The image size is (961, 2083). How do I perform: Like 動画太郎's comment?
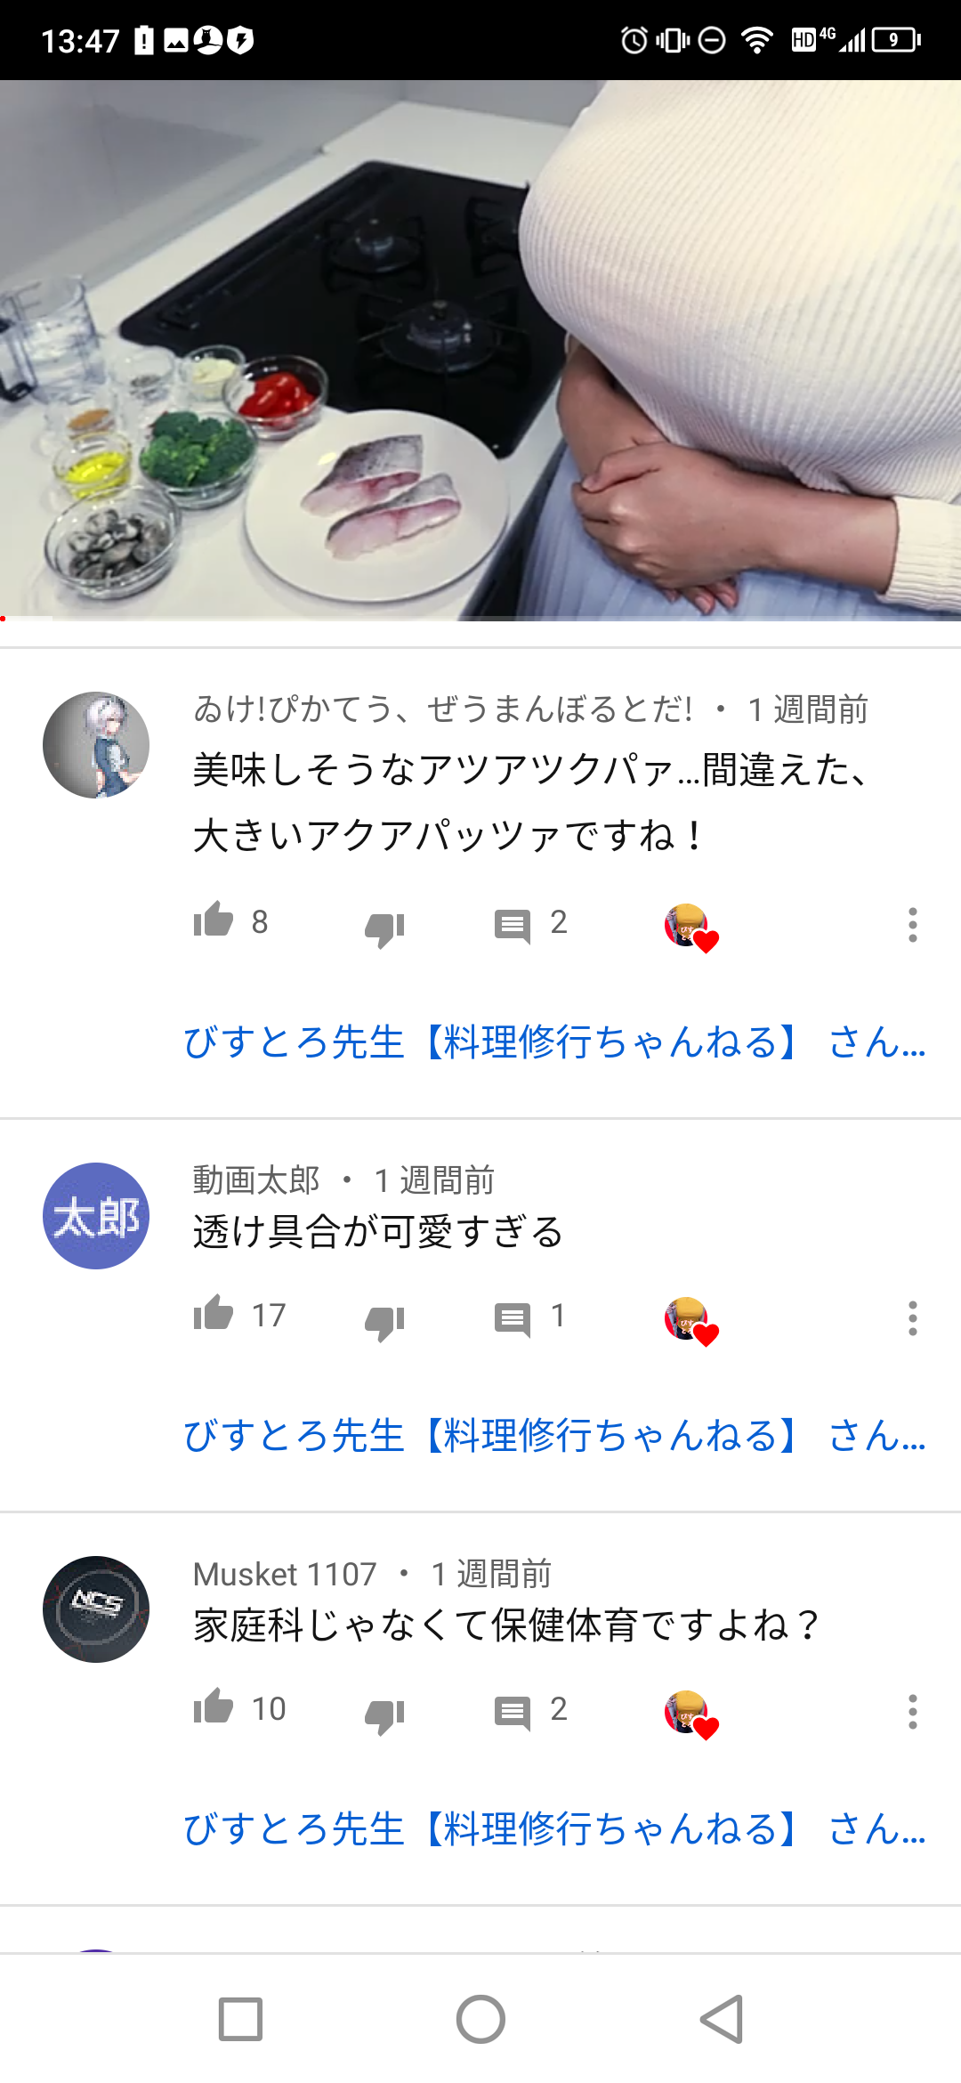(x=214, y=1314)
